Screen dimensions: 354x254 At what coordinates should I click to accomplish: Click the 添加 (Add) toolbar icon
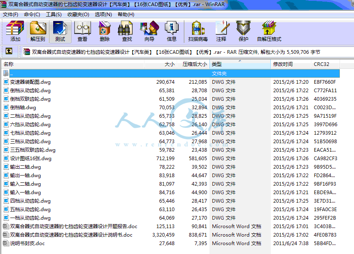(15, 31)
